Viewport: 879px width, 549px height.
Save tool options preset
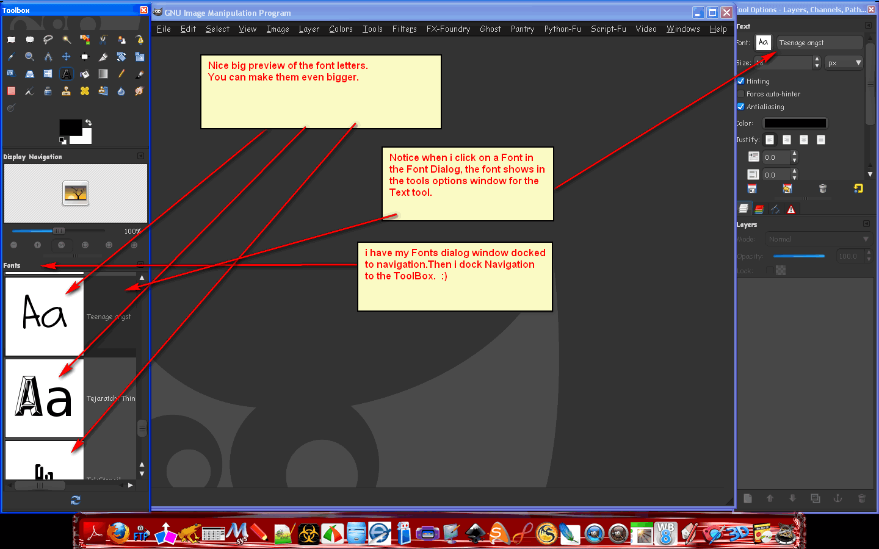[x=752, y=189]
